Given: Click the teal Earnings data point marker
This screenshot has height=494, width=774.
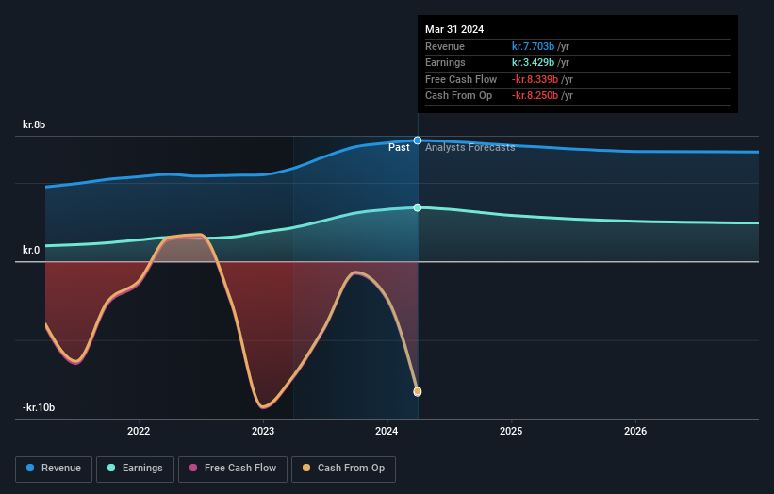Looking at the screenshot, I should pos(418,207).
